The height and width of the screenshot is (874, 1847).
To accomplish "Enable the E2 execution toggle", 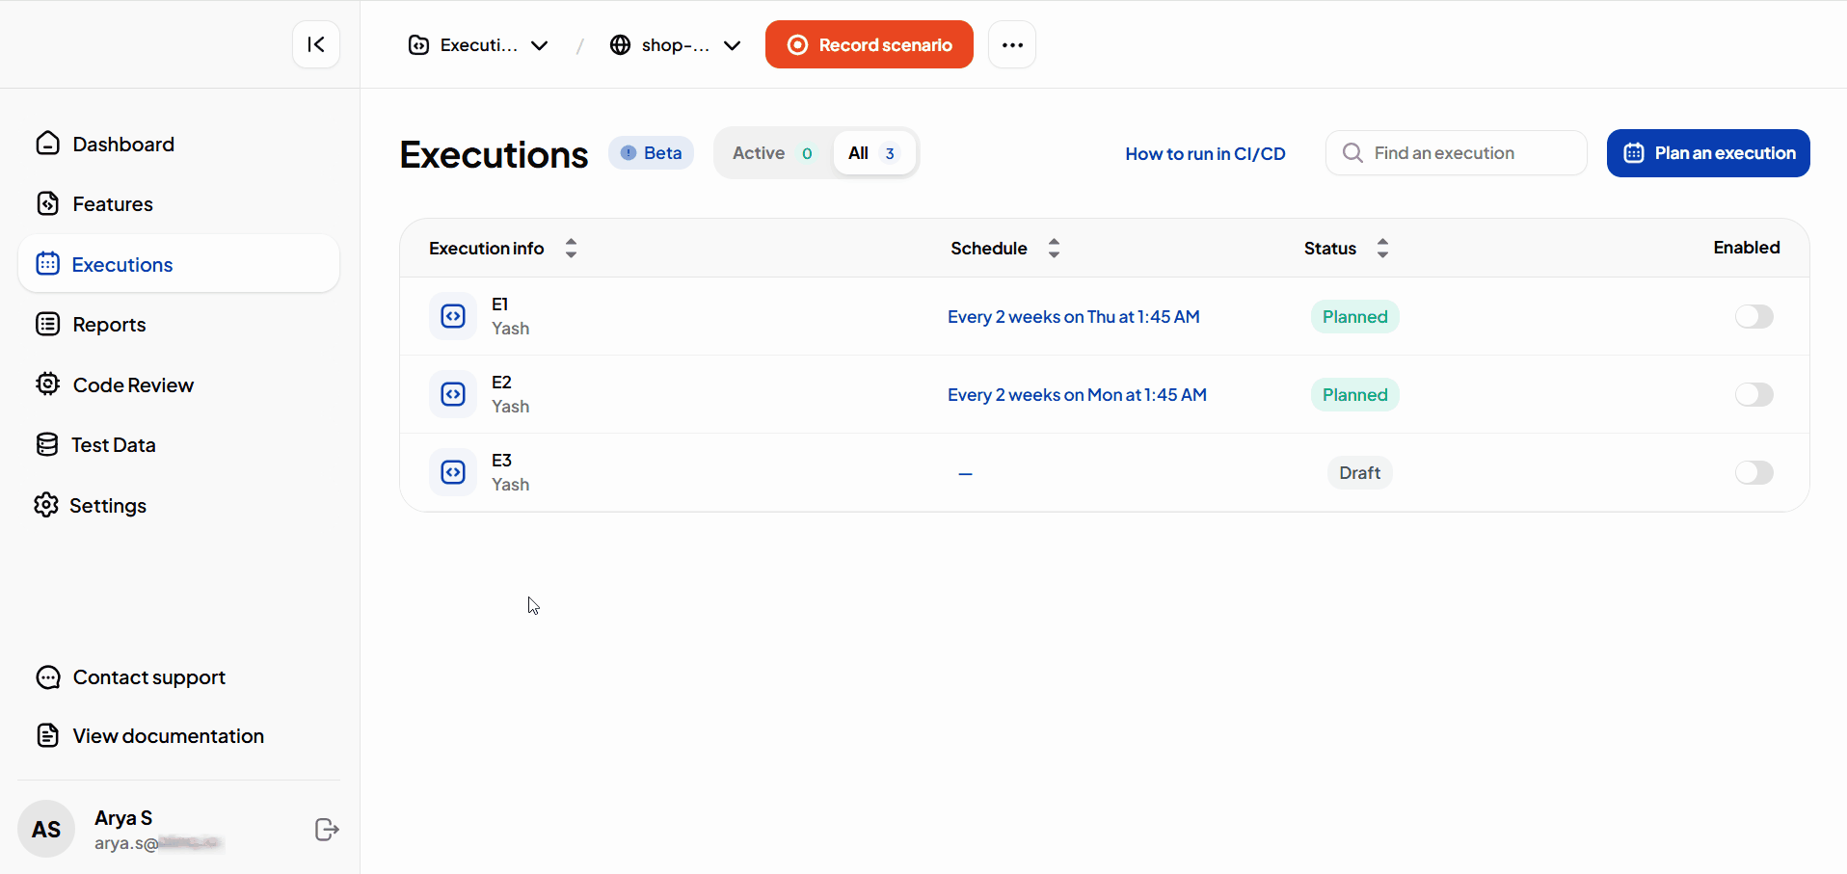I will coord(1753,395).
